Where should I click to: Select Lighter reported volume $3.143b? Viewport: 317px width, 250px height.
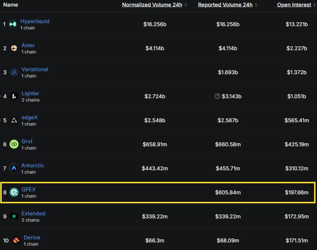tap(232, 96)
